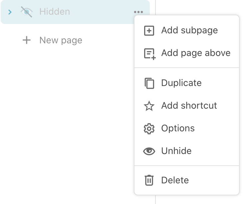Choose the Duplicate menu label
245x204 pixels.
(181, 83)
